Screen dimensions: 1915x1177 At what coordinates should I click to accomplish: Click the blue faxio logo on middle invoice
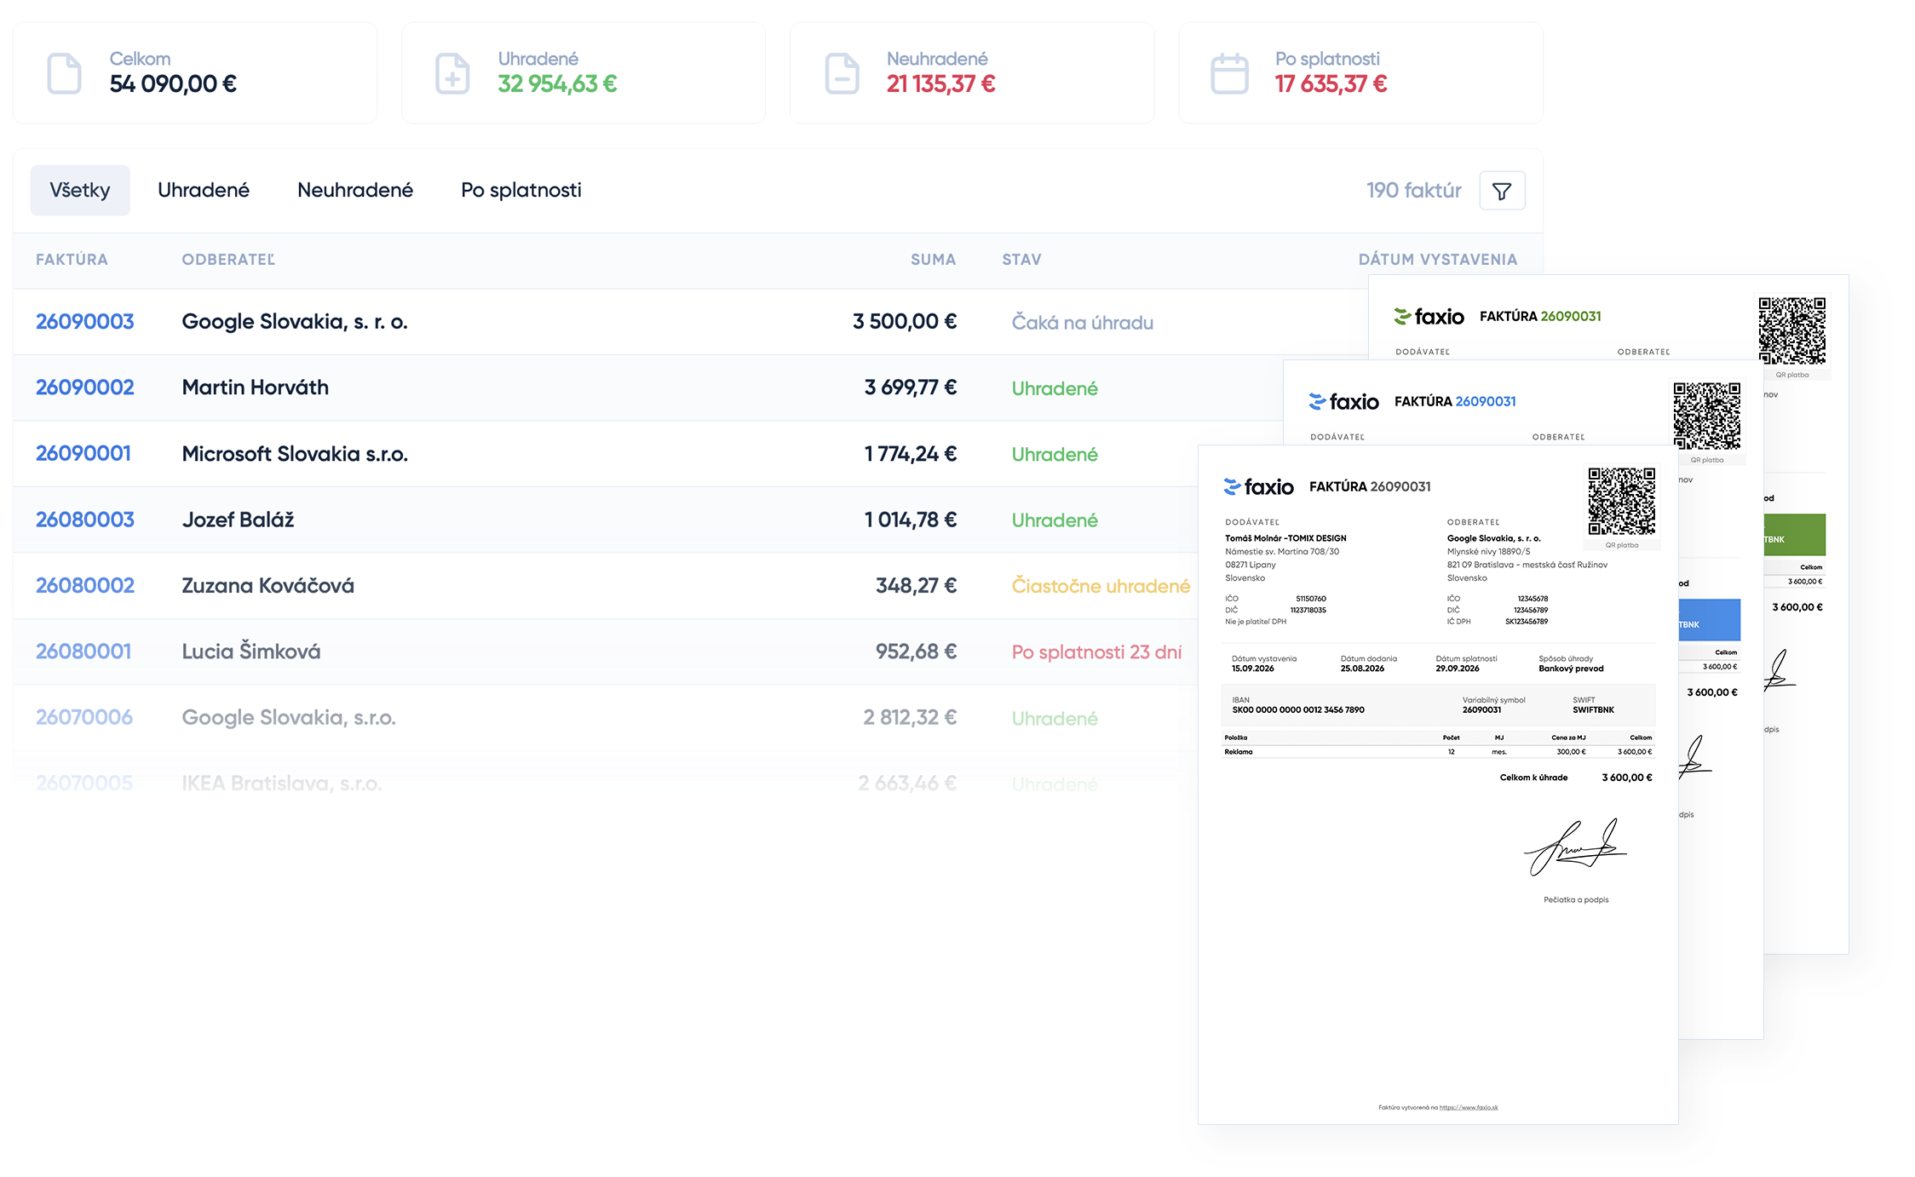1343,401
